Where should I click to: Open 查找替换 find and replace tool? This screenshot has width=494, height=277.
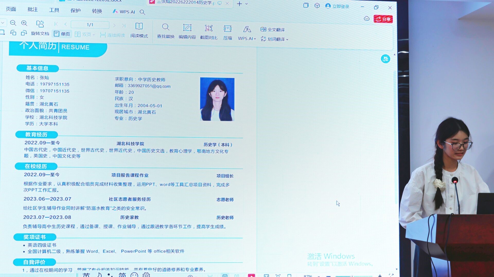pos(166,31)
